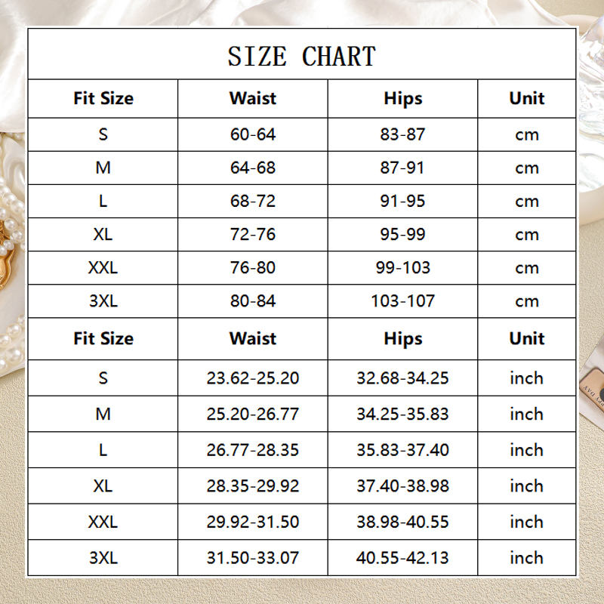Image resolution: width=604 pixels, height=604 pixels.
Task: Click 3XL waist value 31.50-33.07
Action: tap(253, 558)
